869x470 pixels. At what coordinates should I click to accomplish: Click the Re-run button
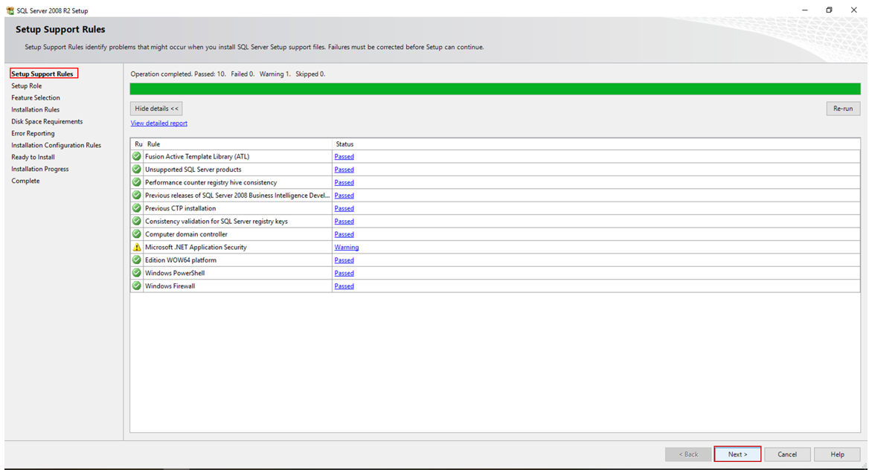click(x=843, y=109)
